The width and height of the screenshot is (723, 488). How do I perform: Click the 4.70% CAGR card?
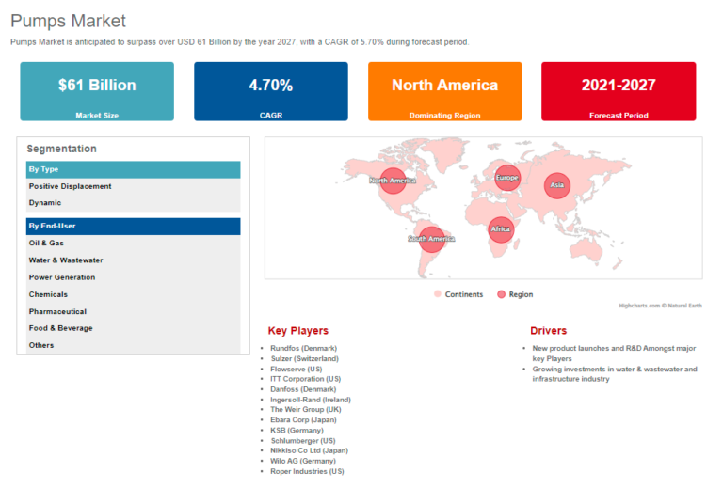[270, 91]
